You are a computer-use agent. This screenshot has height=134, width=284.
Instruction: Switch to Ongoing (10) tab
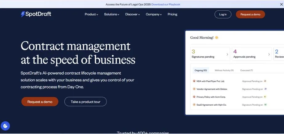click(201, 70)
